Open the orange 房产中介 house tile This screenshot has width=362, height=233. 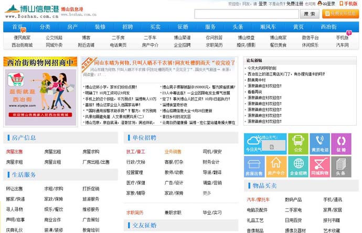[276, 167]
